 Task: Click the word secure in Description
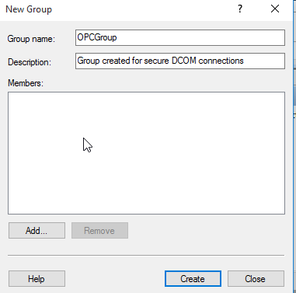tap(157, 61)
